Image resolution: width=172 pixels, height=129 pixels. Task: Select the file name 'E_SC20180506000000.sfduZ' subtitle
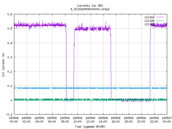click(90, 9)
